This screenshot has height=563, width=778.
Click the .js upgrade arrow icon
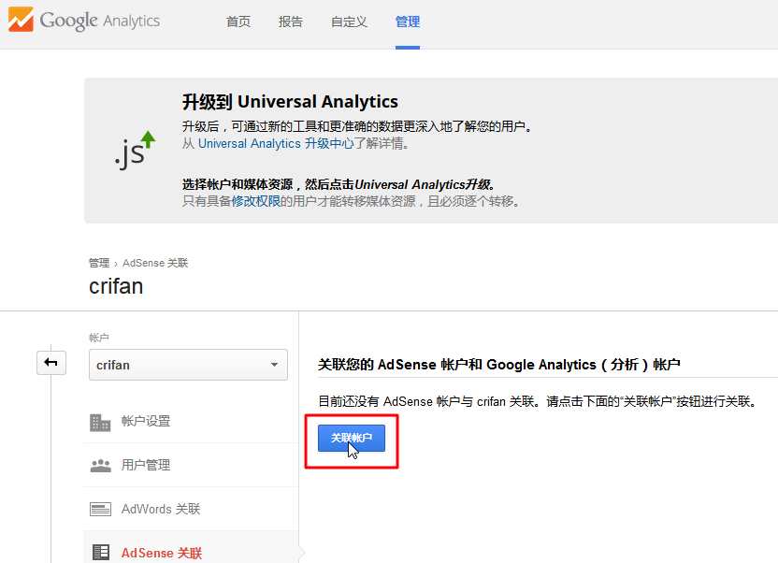135,150
